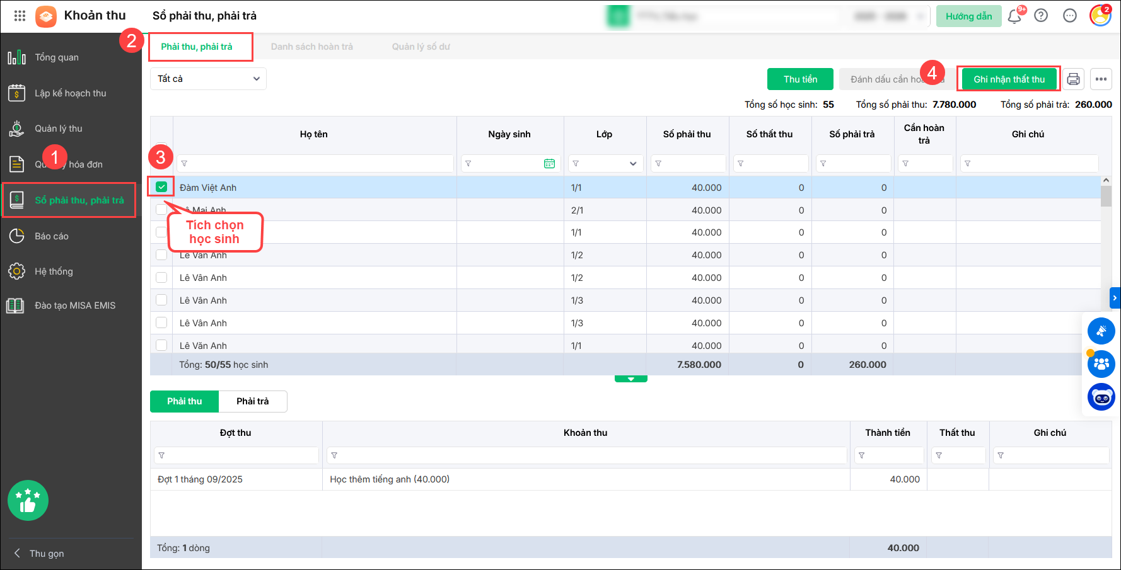Screen dimensions: 1121x570
Task: Switch to Danh sách hoàn trả tab
Action: (x=311, y=47)
